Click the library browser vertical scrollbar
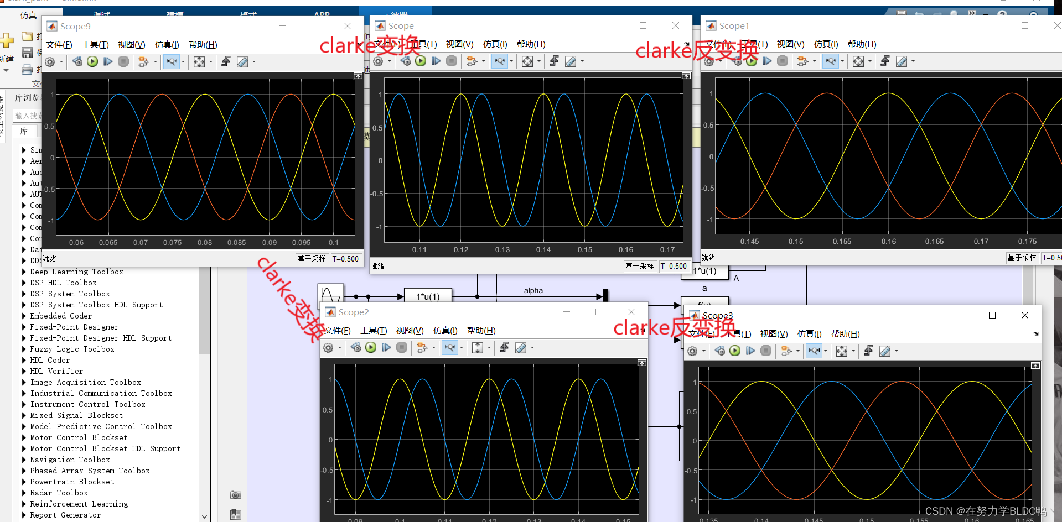1062x522 pixels. (x=204, y=311)
